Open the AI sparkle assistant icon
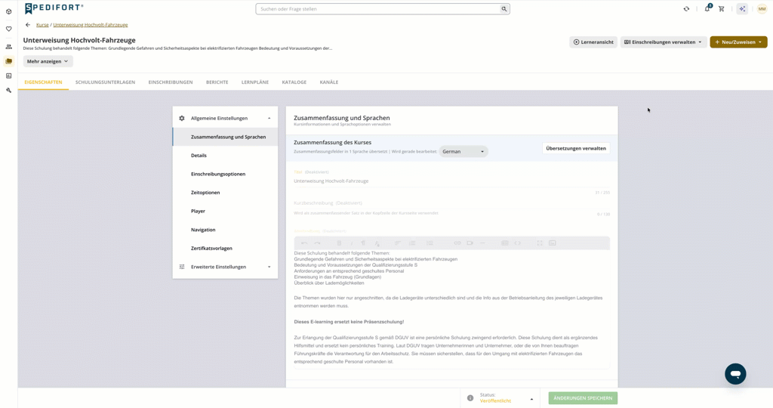 [x=742, y=9]
